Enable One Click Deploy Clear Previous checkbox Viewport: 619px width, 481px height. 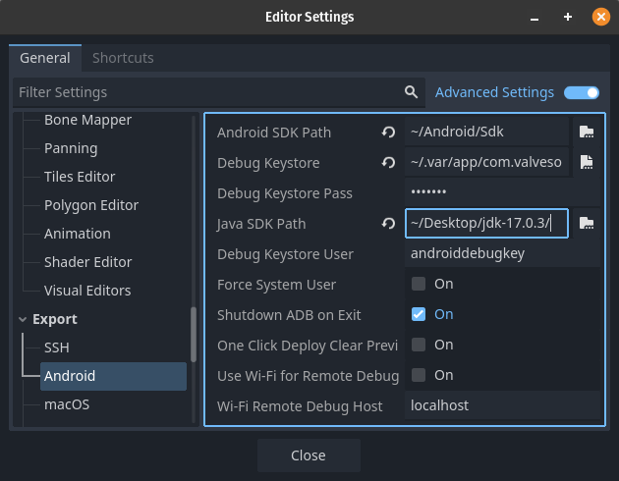pos(419,346)
